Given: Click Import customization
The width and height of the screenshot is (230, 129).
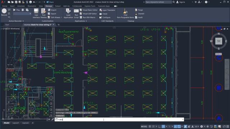Looking at the screenshot, I should click(52, 10).
